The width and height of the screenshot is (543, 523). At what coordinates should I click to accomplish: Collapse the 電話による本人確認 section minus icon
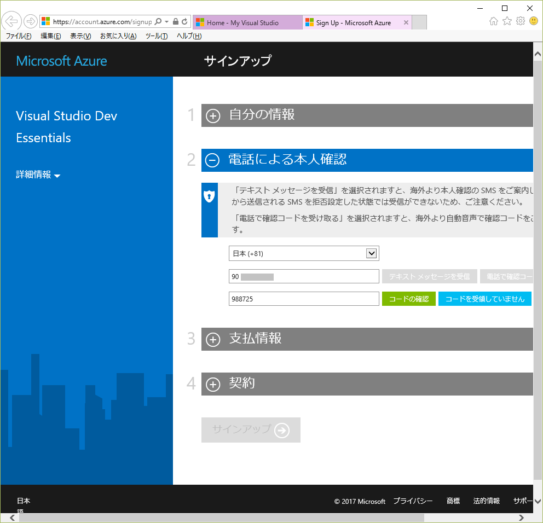212,160
